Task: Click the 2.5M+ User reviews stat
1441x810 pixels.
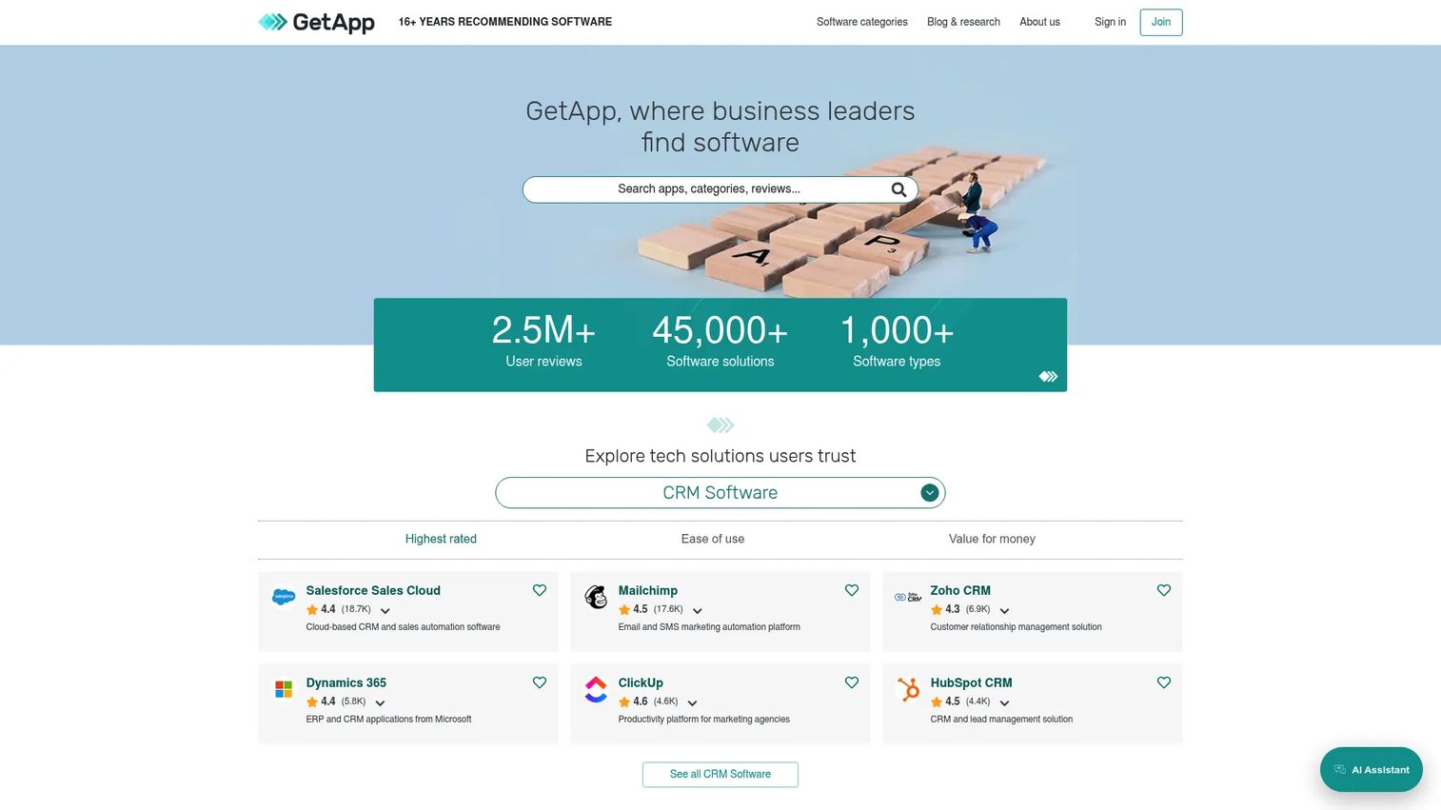Action: 543,341
